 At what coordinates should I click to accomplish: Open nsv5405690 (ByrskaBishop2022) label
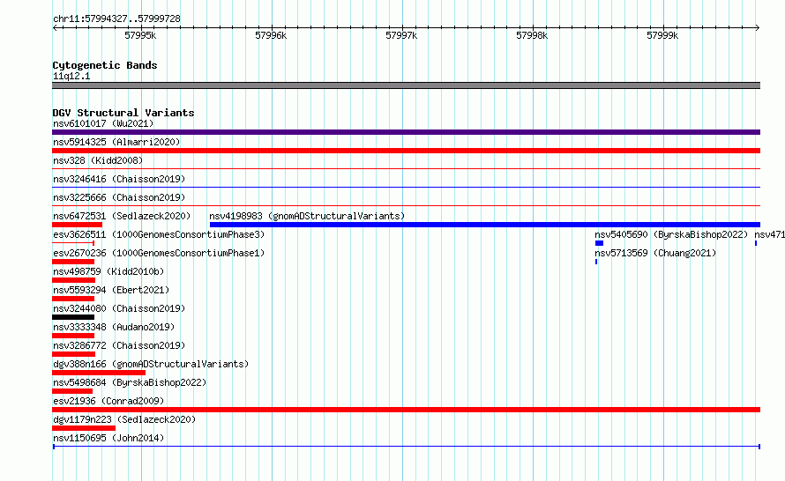671,234
